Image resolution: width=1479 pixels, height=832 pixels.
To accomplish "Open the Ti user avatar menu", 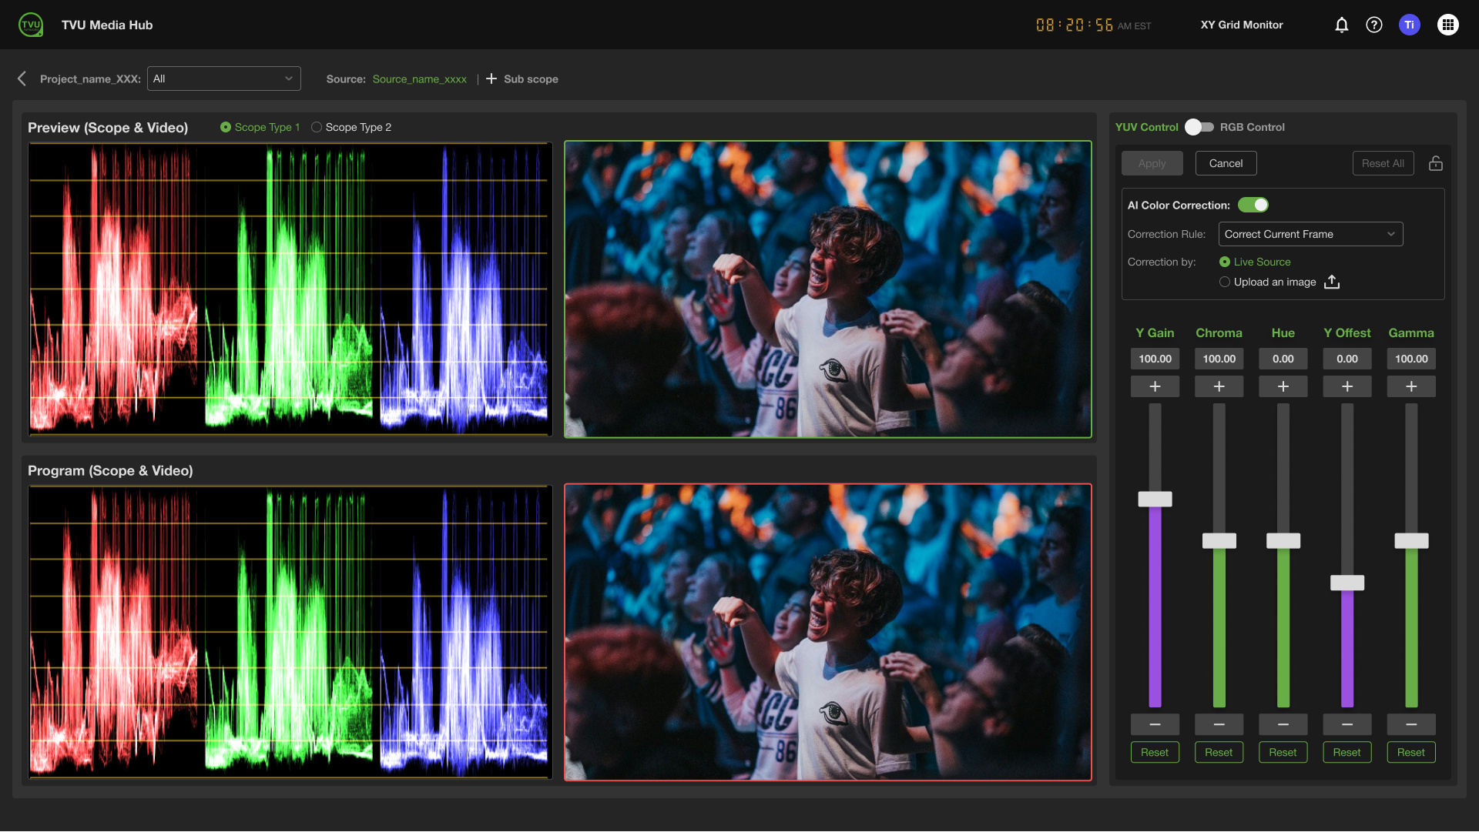I will click(1410, 25).
